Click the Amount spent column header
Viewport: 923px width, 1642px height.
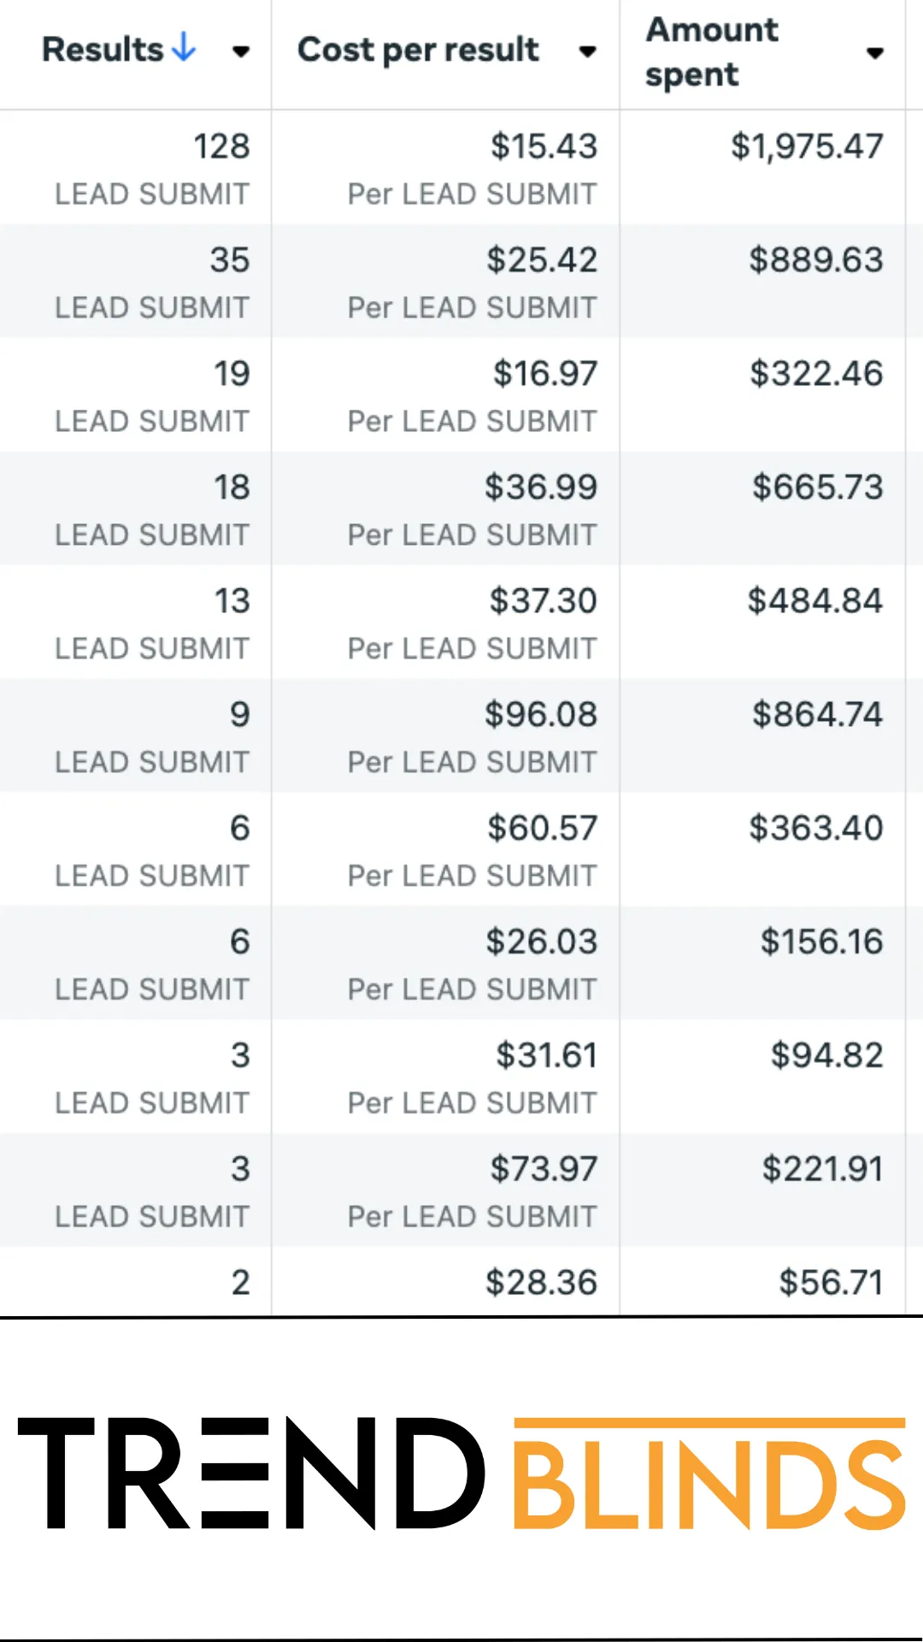coord(712,52)
